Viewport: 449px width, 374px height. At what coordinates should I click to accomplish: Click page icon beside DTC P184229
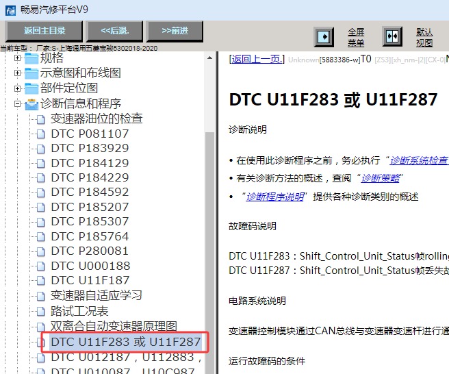coord(40,178)
